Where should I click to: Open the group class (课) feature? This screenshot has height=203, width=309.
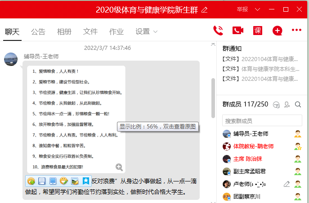point(258,31)
